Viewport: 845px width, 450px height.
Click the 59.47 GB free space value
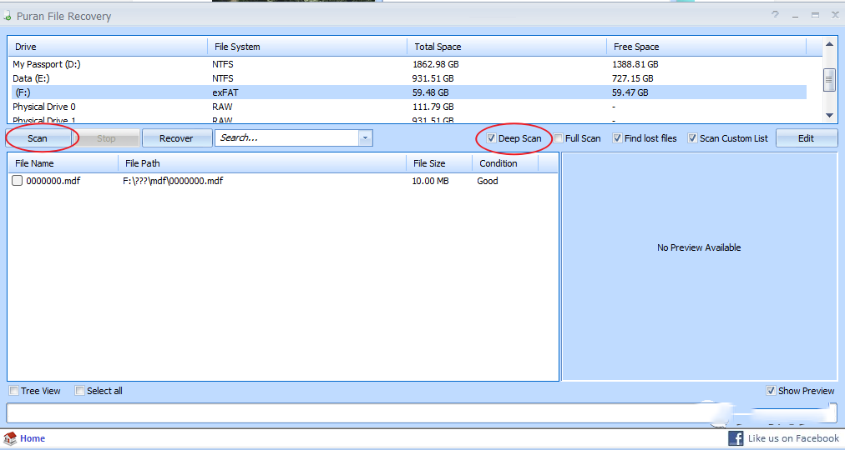(x=630, y=92)
